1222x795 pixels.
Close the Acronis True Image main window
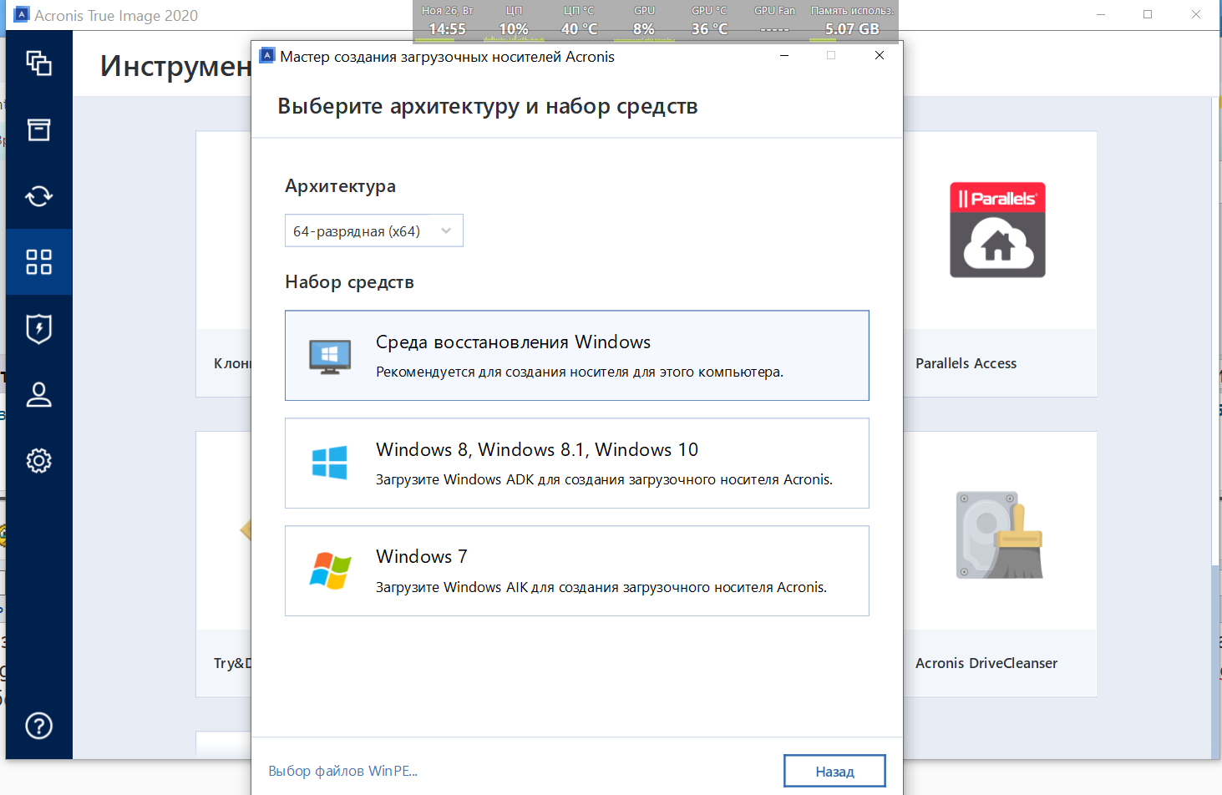click(x=1196, y=15)
